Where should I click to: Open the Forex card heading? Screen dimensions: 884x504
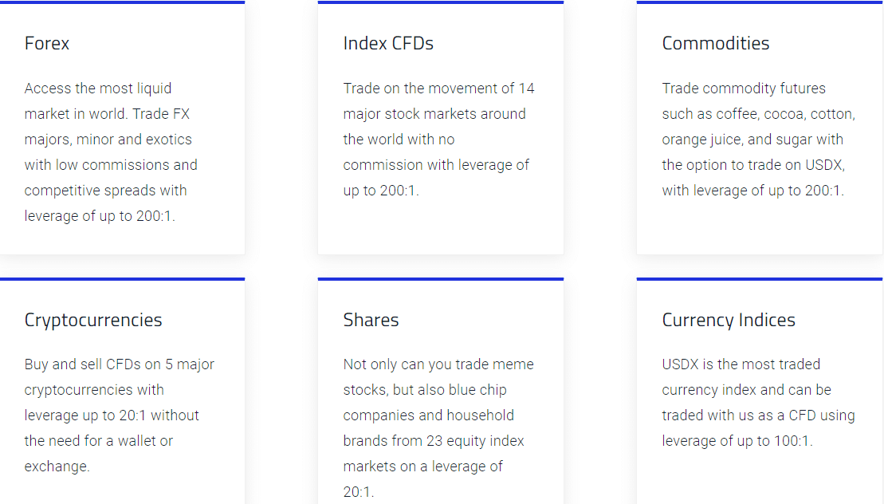(47, 43)
